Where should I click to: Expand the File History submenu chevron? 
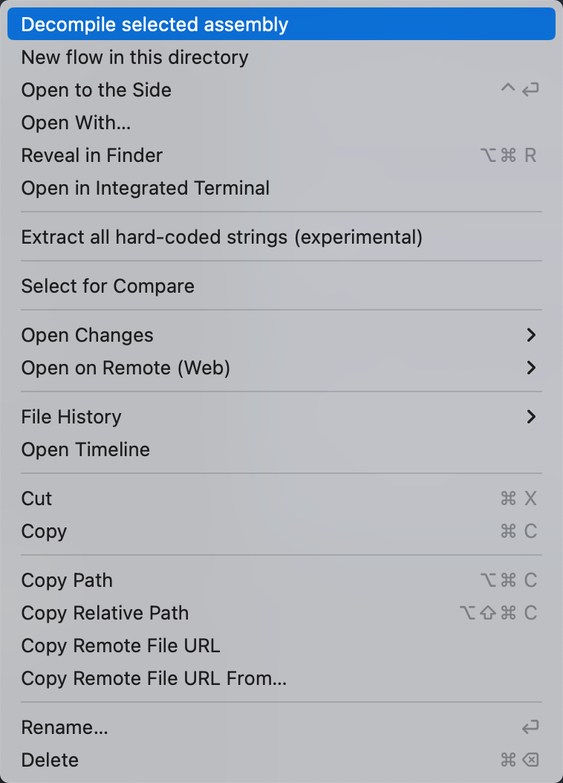(530, 417)
